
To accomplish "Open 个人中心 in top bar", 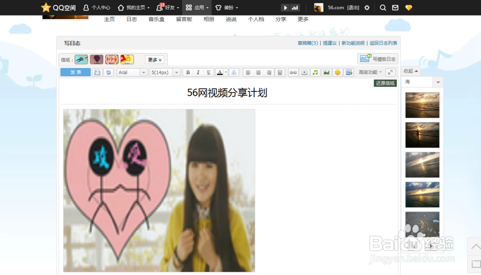I will [x=97, y=7].
